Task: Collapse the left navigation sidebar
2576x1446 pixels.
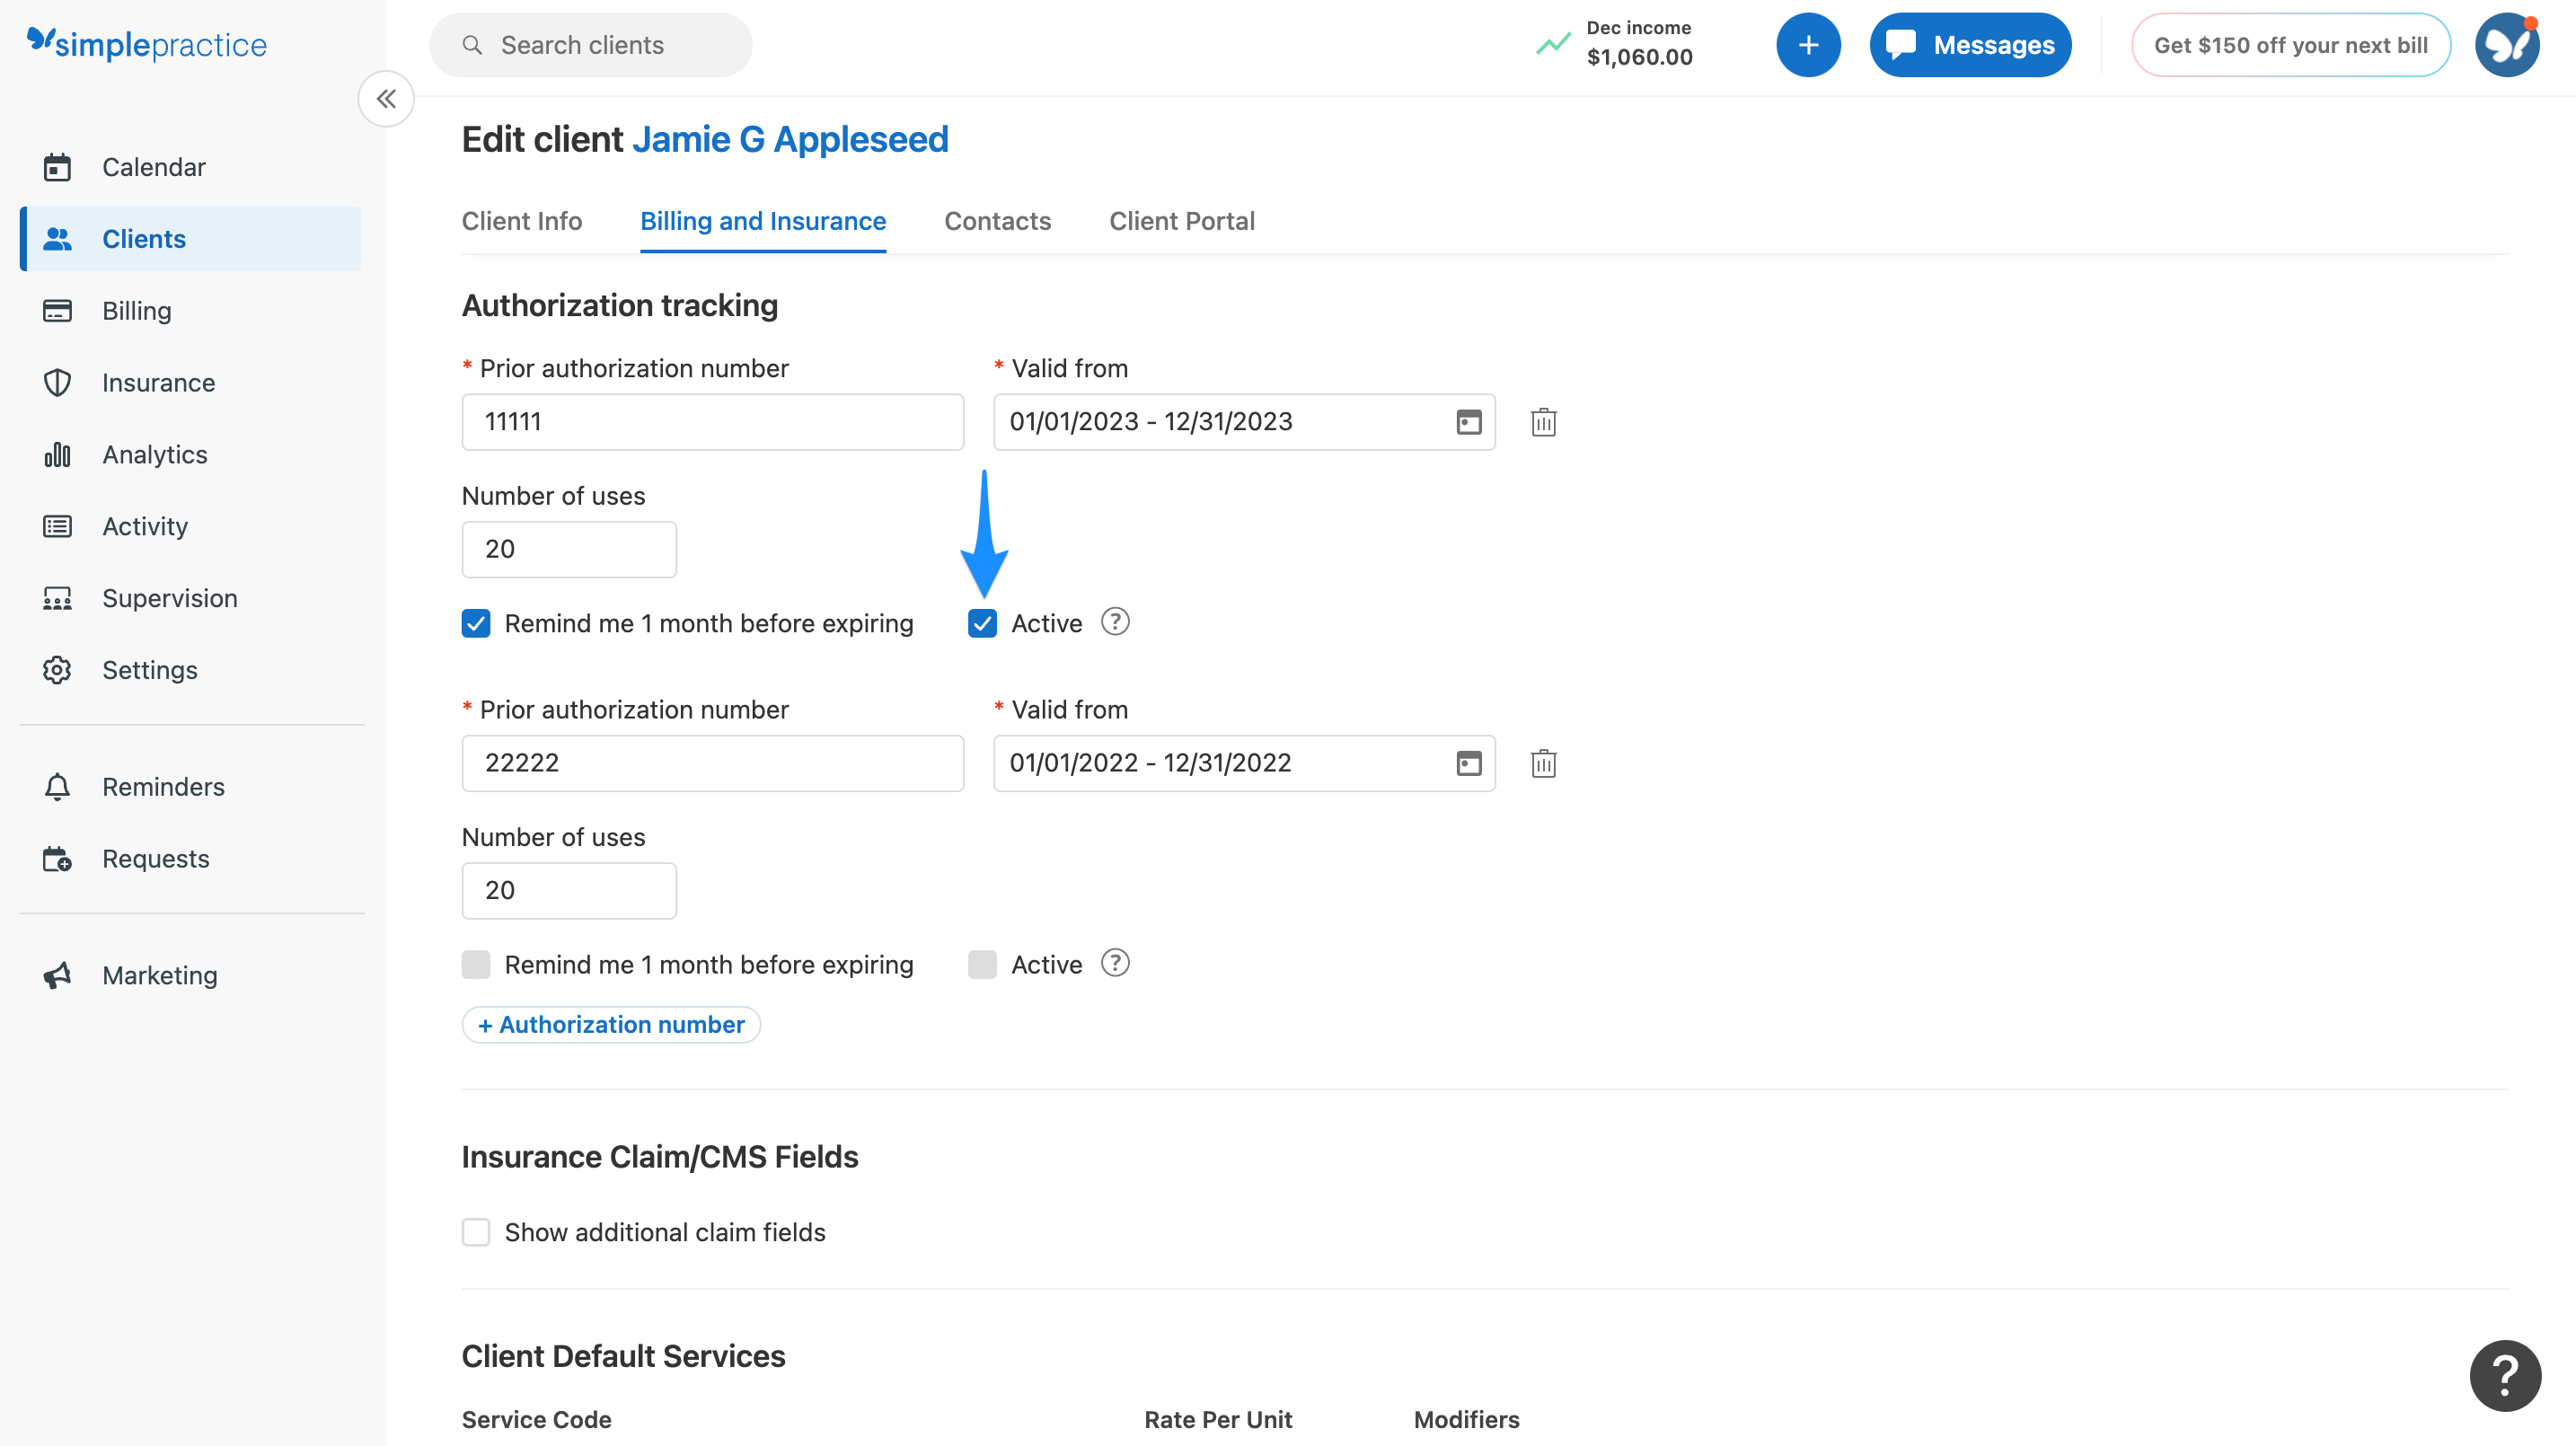Action: coord(386,98)
